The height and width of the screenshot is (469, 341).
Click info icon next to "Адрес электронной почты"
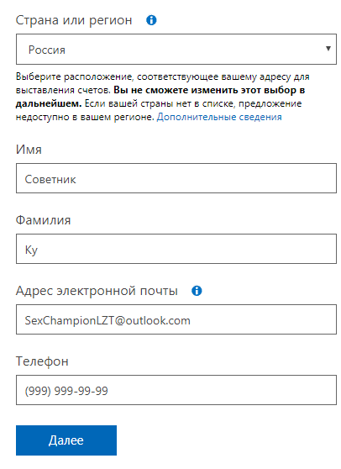(x=197, y=291)
